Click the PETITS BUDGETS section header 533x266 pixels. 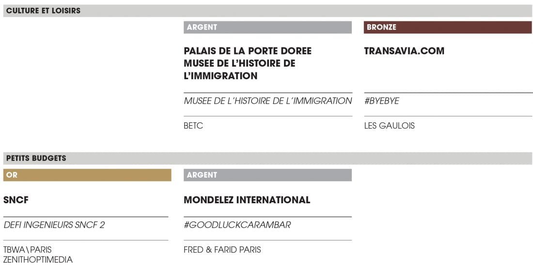coord(36,158)
